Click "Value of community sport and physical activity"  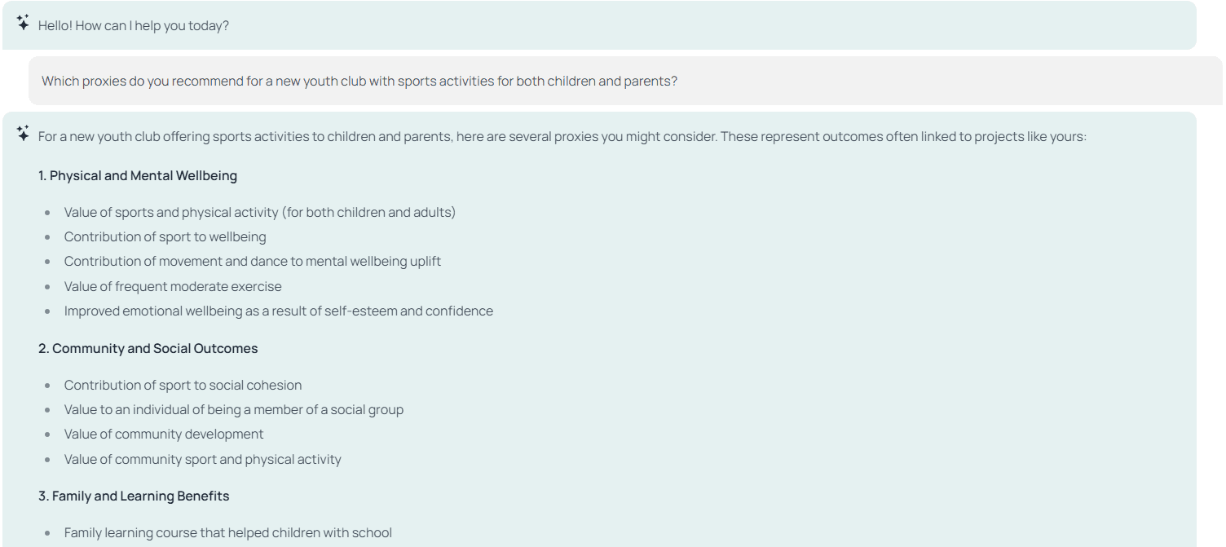202,460
